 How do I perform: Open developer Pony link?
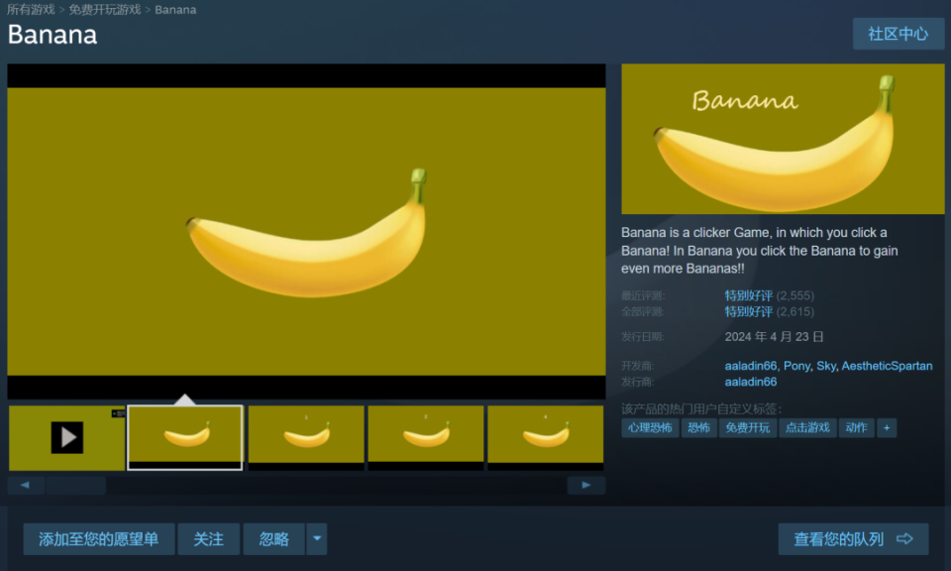click(796, 366)
